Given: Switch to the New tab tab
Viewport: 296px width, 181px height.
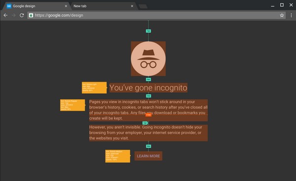Looking at the screenshot, I should [103, 6].
